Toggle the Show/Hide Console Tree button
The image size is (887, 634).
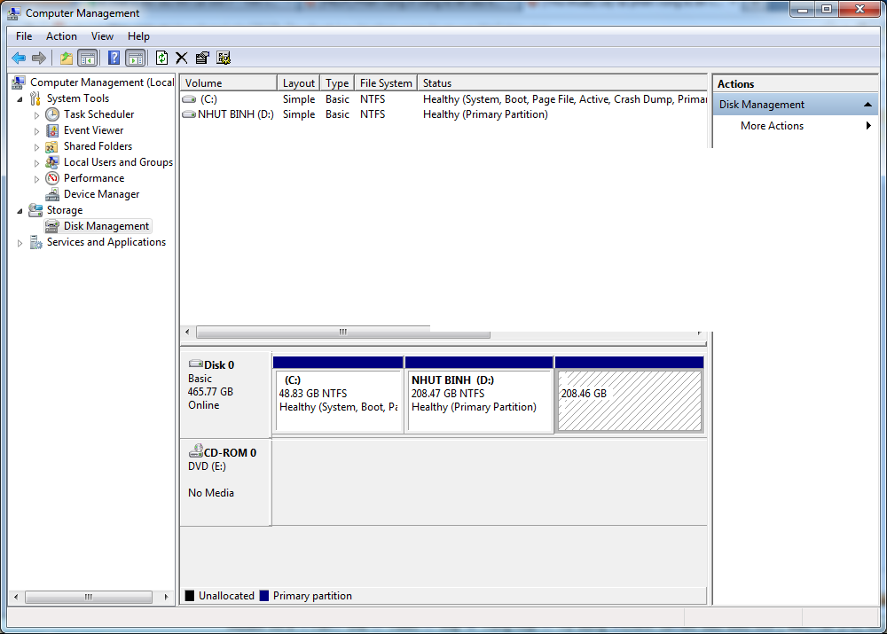click(87, 59)
